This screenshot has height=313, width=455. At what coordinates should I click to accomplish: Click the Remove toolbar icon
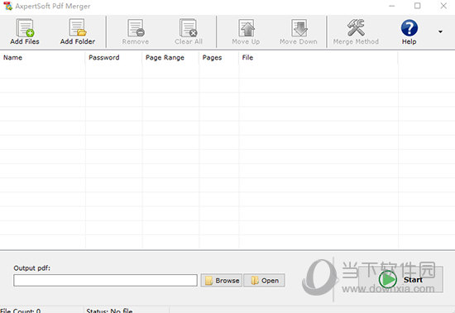pyautogui.click(x=136, y=31)
